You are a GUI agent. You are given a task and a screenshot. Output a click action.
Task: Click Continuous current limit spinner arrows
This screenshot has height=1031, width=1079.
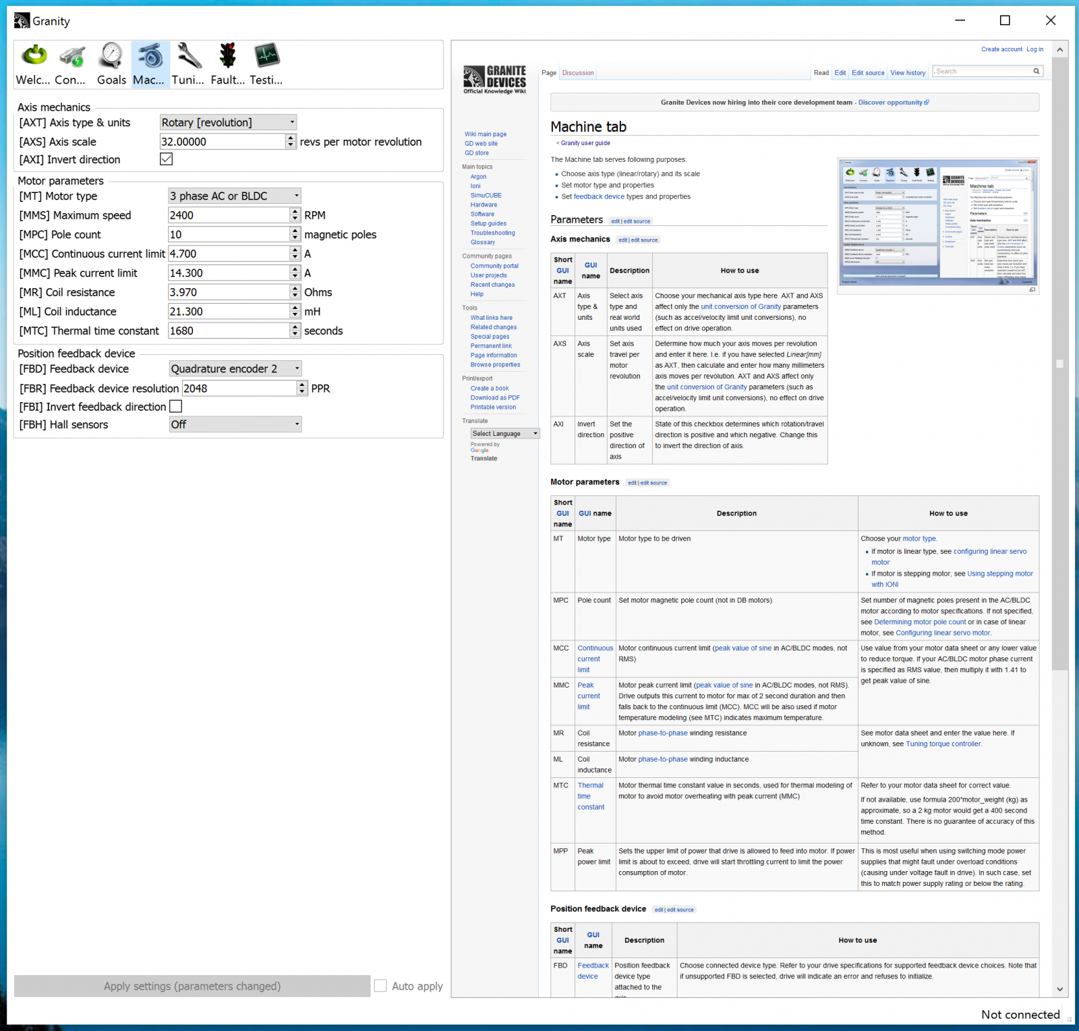(295, 254)
